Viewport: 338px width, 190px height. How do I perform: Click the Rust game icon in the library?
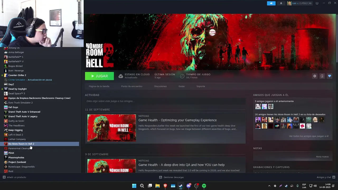coord(6,171)
